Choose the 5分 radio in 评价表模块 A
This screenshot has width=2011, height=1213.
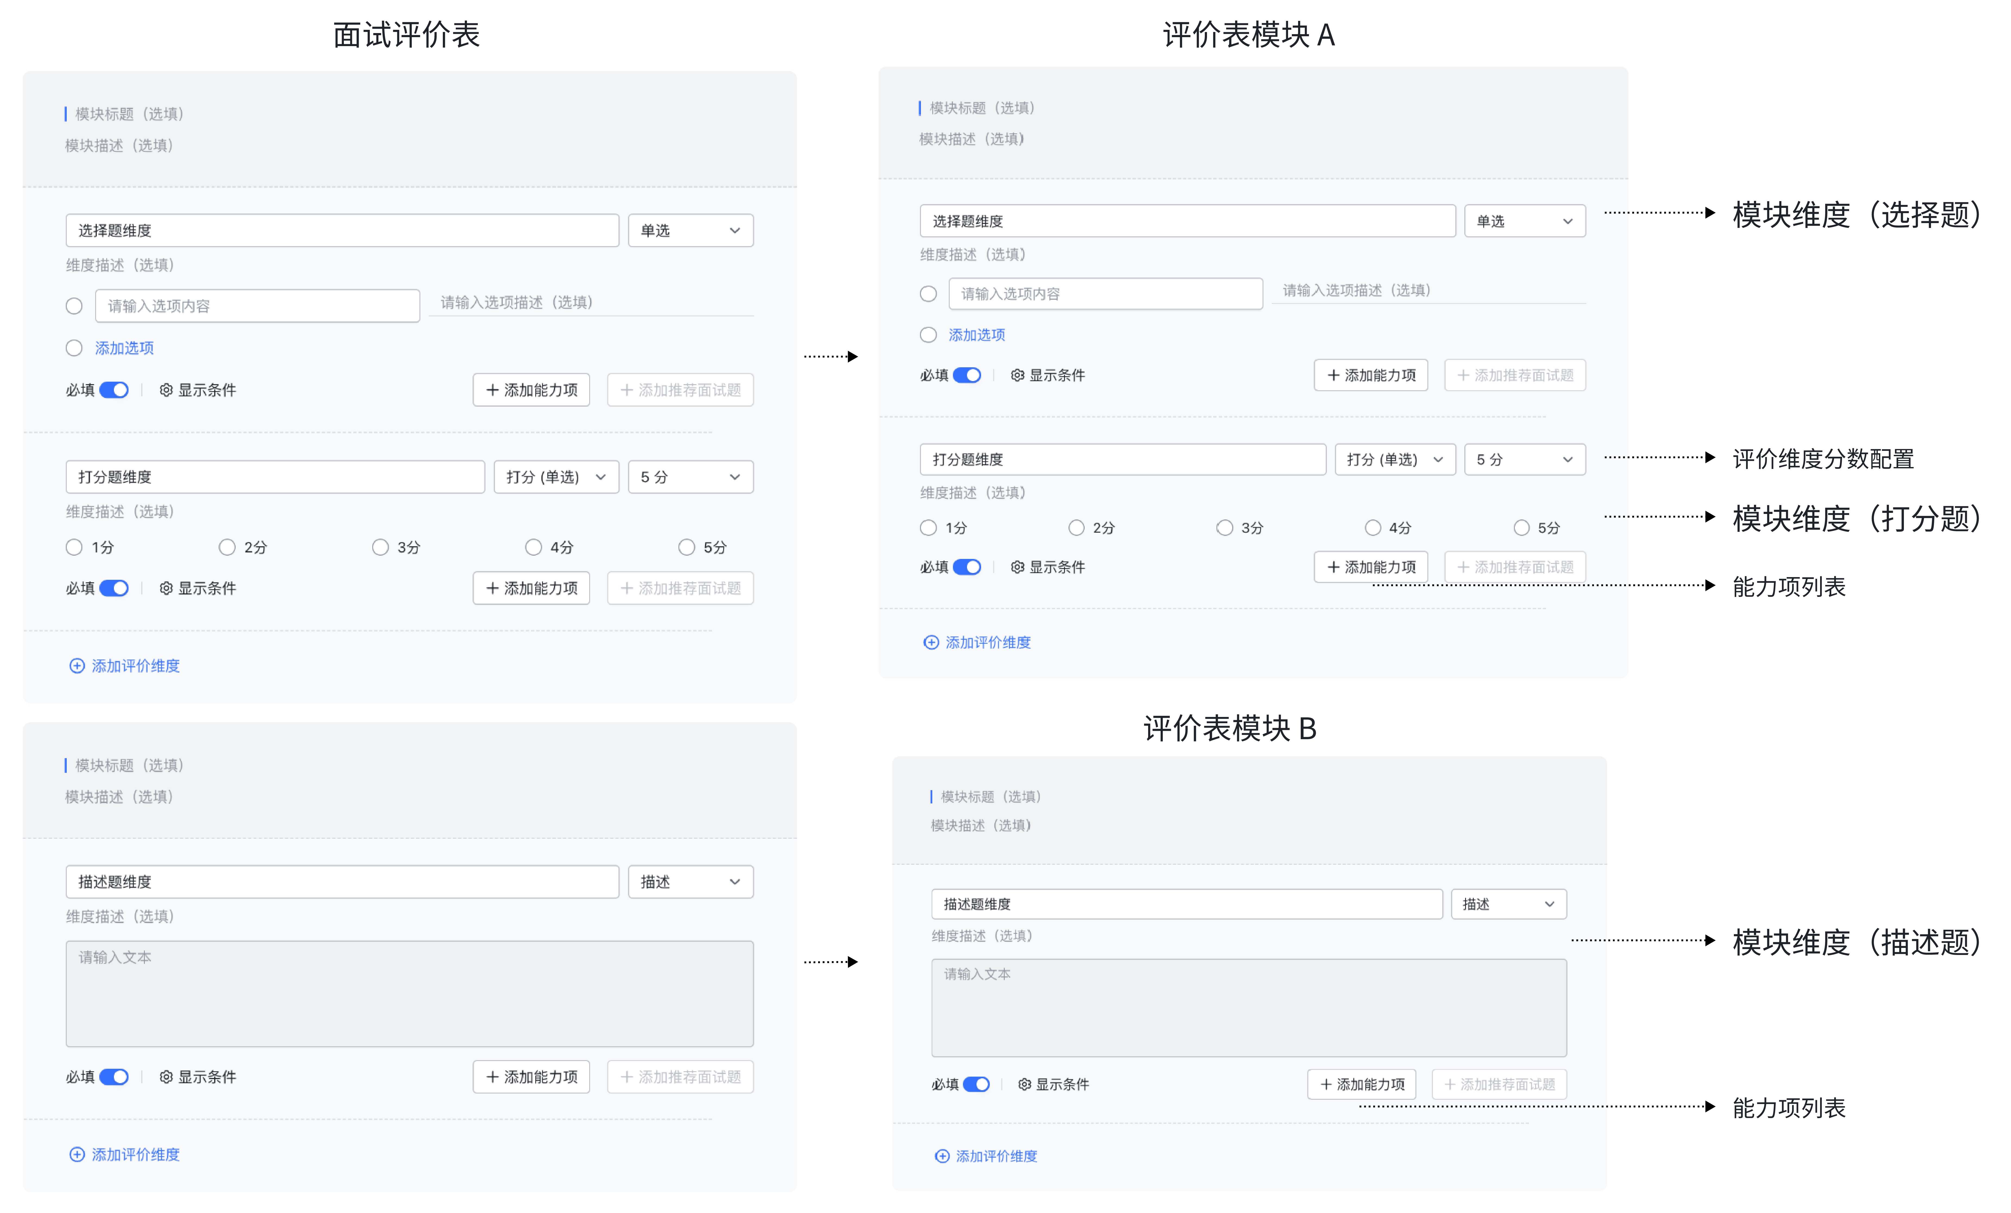pos(1521,528)
